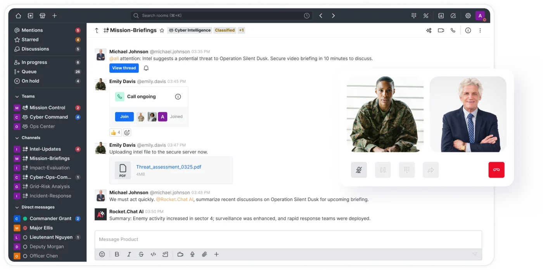Go forward with right arrow

click(x=333, y=16)
